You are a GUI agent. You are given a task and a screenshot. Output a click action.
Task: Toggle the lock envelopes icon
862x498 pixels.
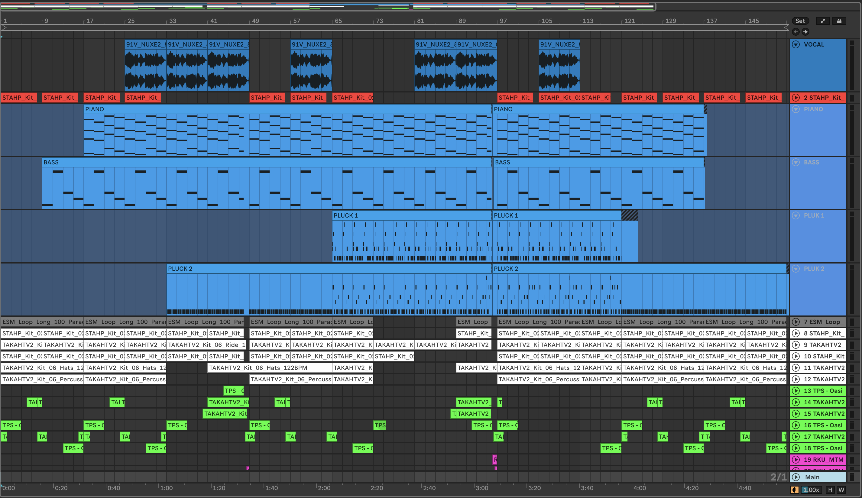pos(839,21)
